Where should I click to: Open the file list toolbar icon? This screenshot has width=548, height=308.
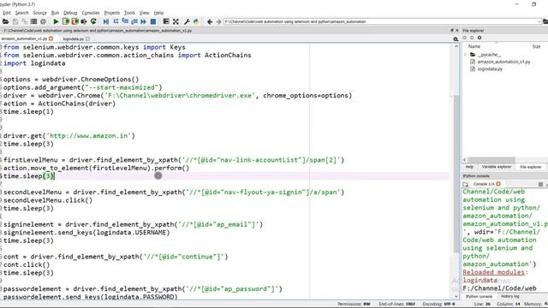[x=33, y=21]
